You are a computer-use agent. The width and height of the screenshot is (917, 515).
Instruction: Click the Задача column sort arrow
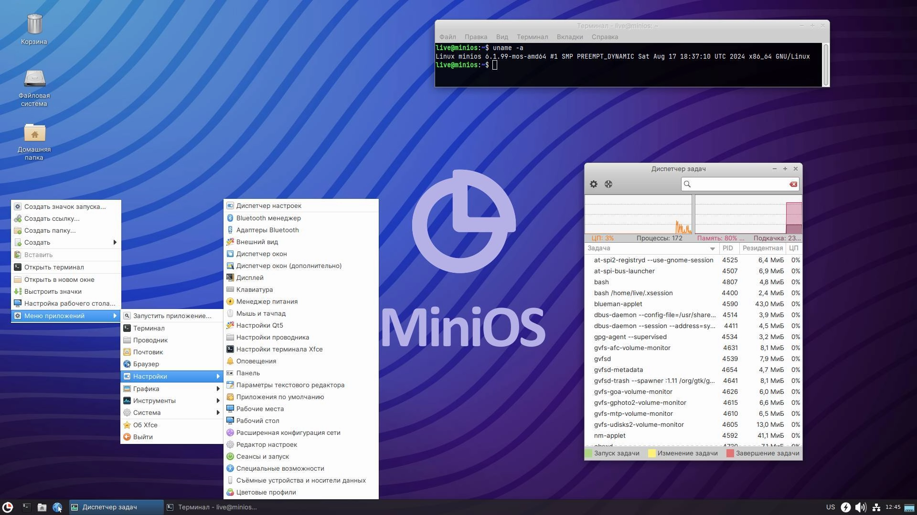coord(712,248)
